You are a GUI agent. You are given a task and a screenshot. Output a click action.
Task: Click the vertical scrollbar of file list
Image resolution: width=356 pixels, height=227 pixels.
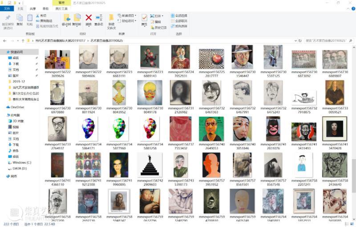tap(354, 175)
